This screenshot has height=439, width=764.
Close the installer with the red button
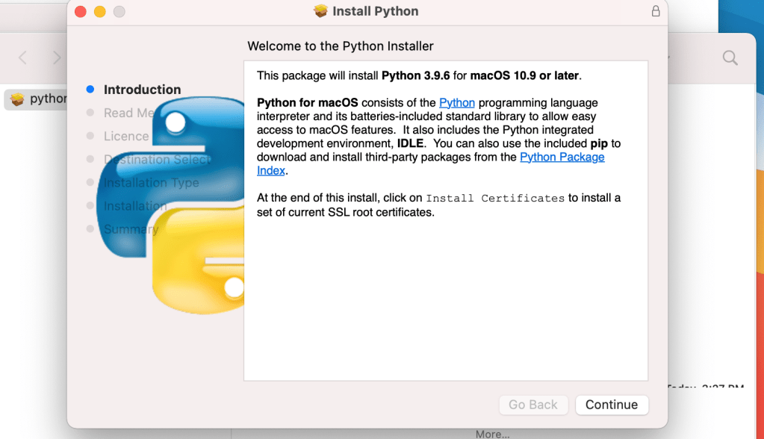81,11
